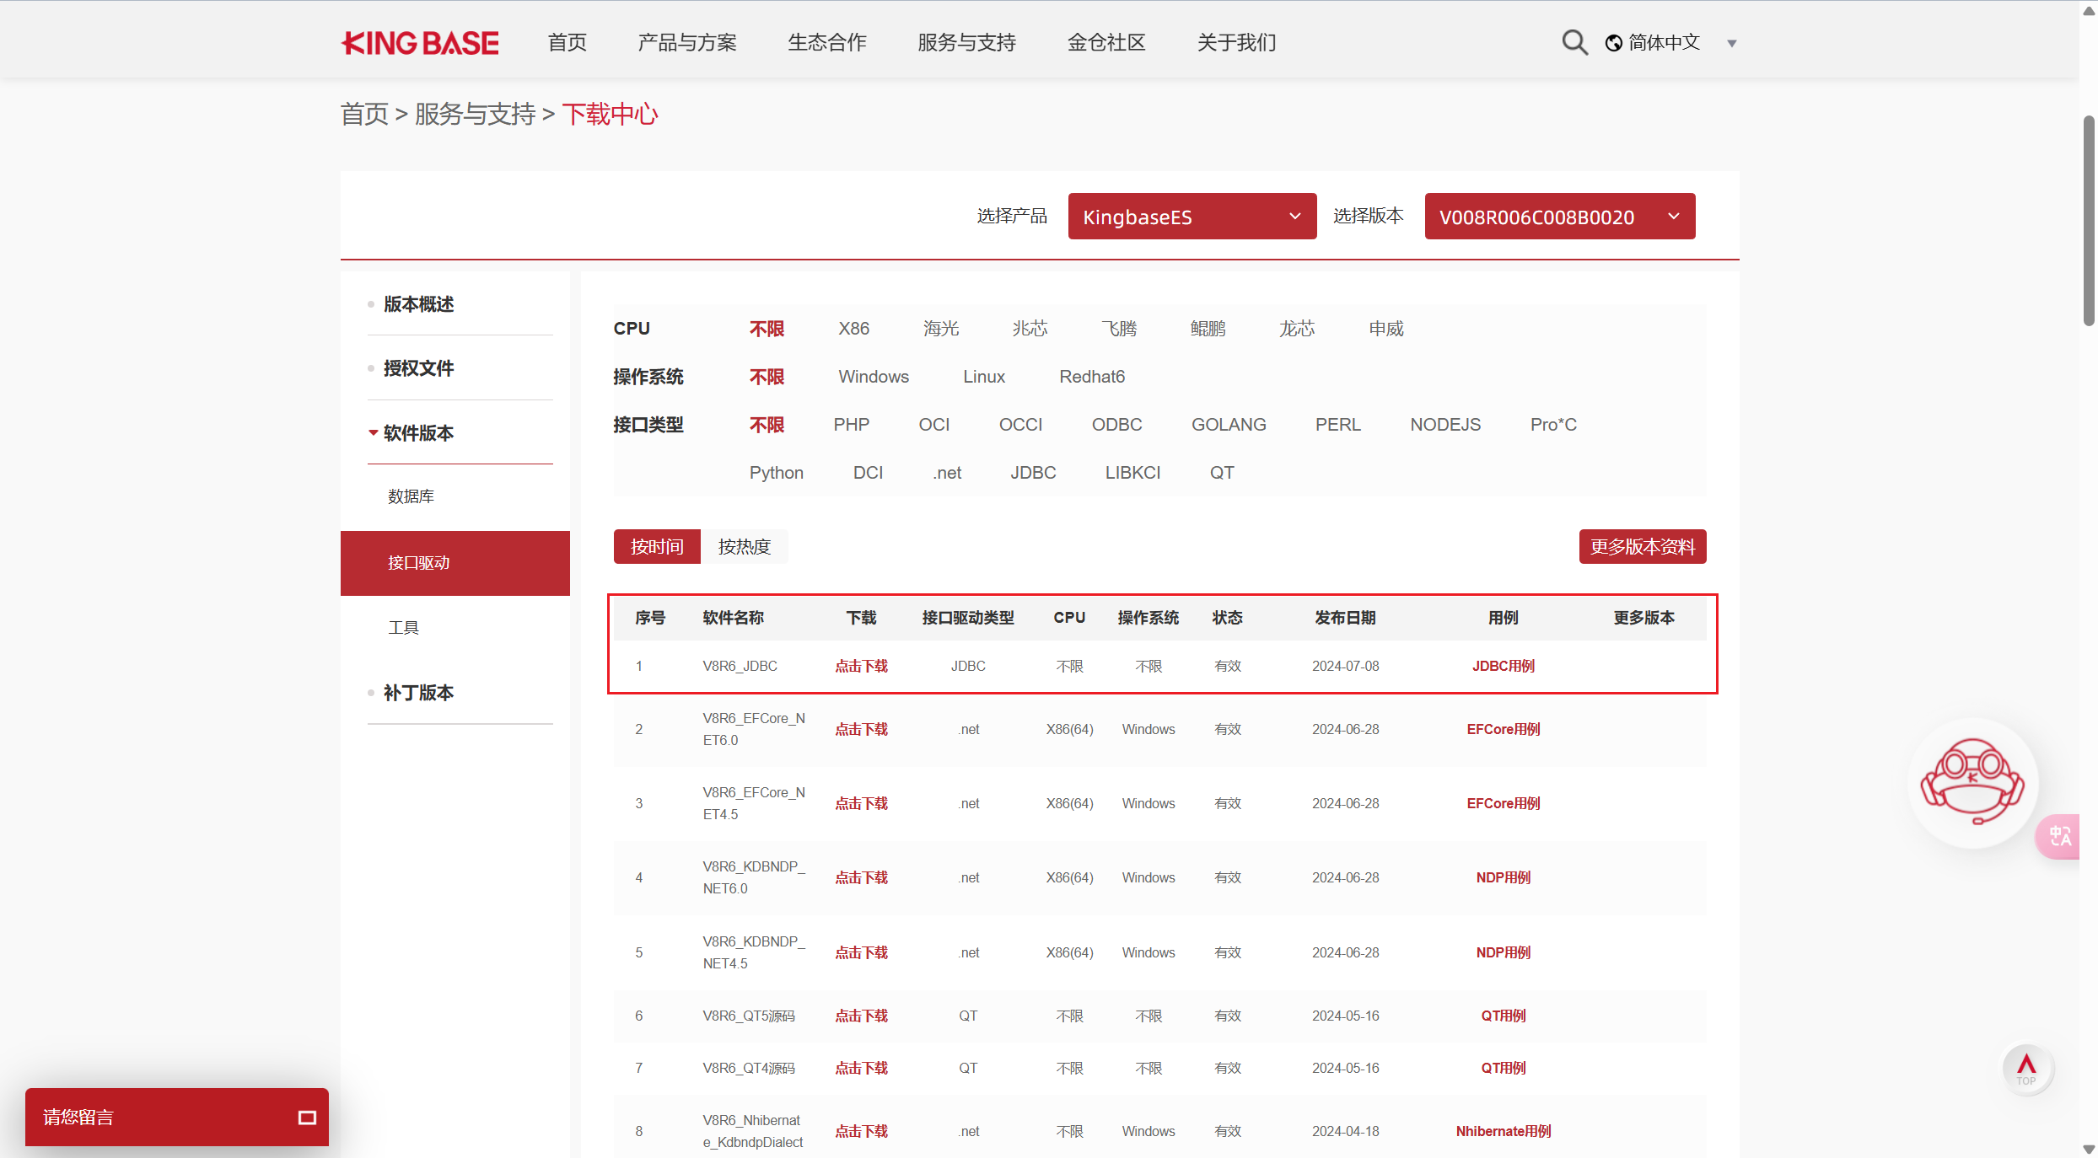The height and width of the screenshot is (1158, 2098).
Task: Open EFCore用例 for V8R6_EFCore_NET4.5
Action: [1503, 803]
